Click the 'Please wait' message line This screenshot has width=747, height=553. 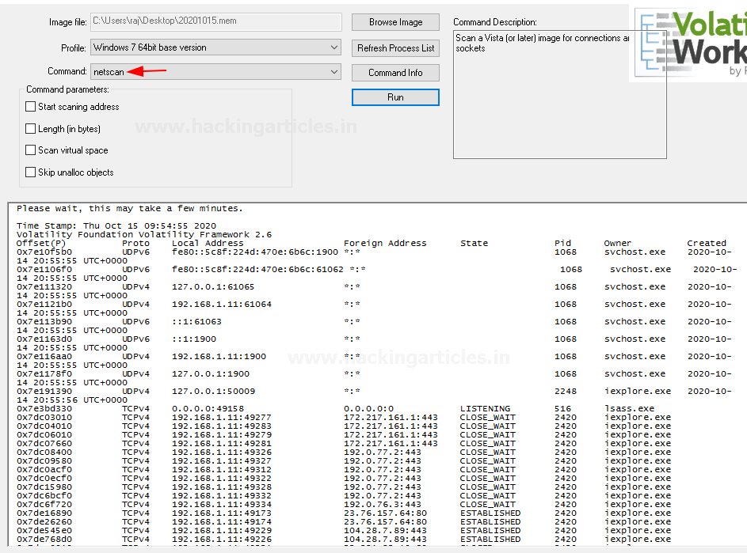click(x=130, y=209)
